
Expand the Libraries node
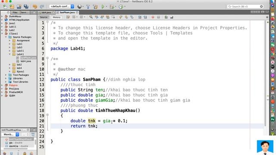(x=6, y=78)
